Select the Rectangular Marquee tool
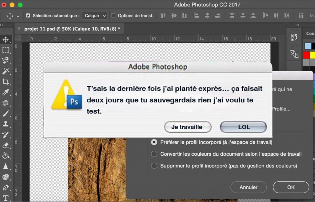Image resolution: width=315 pixels, height=202 pixels. (x=6, y=50)
